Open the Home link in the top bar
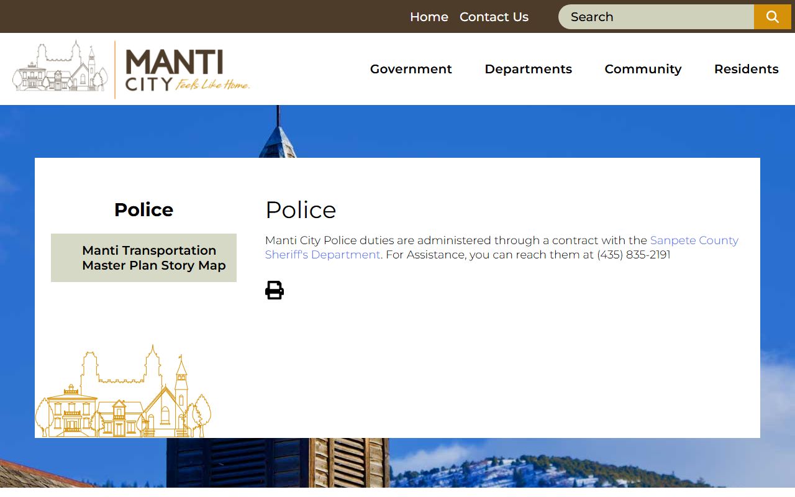 pyautogui.click(x=429, y=17)
